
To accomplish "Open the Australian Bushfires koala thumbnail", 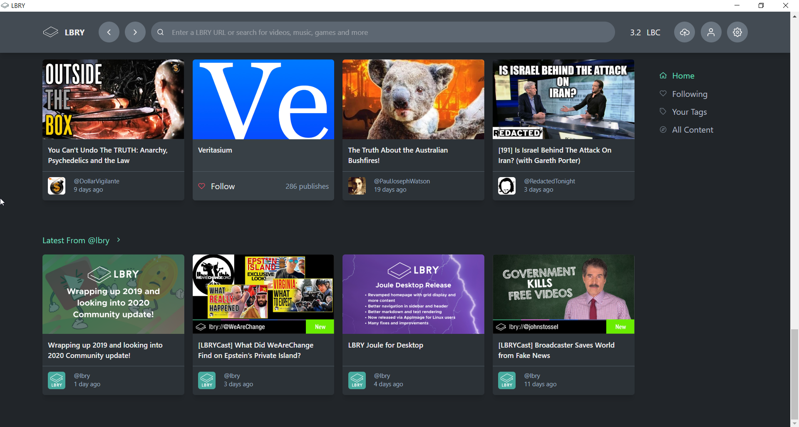I will [x=413, y=99].
